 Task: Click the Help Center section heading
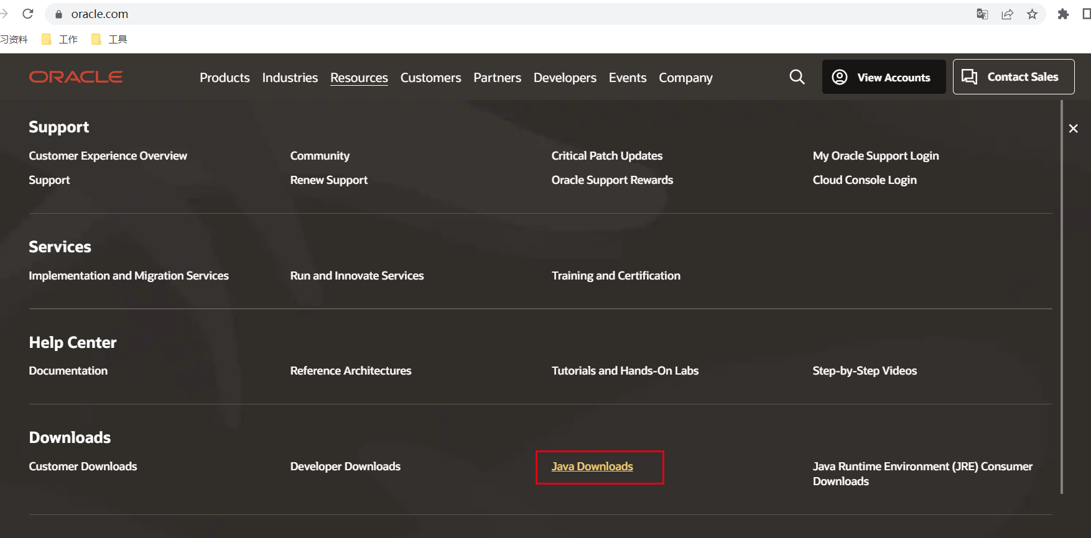point(72,343)
